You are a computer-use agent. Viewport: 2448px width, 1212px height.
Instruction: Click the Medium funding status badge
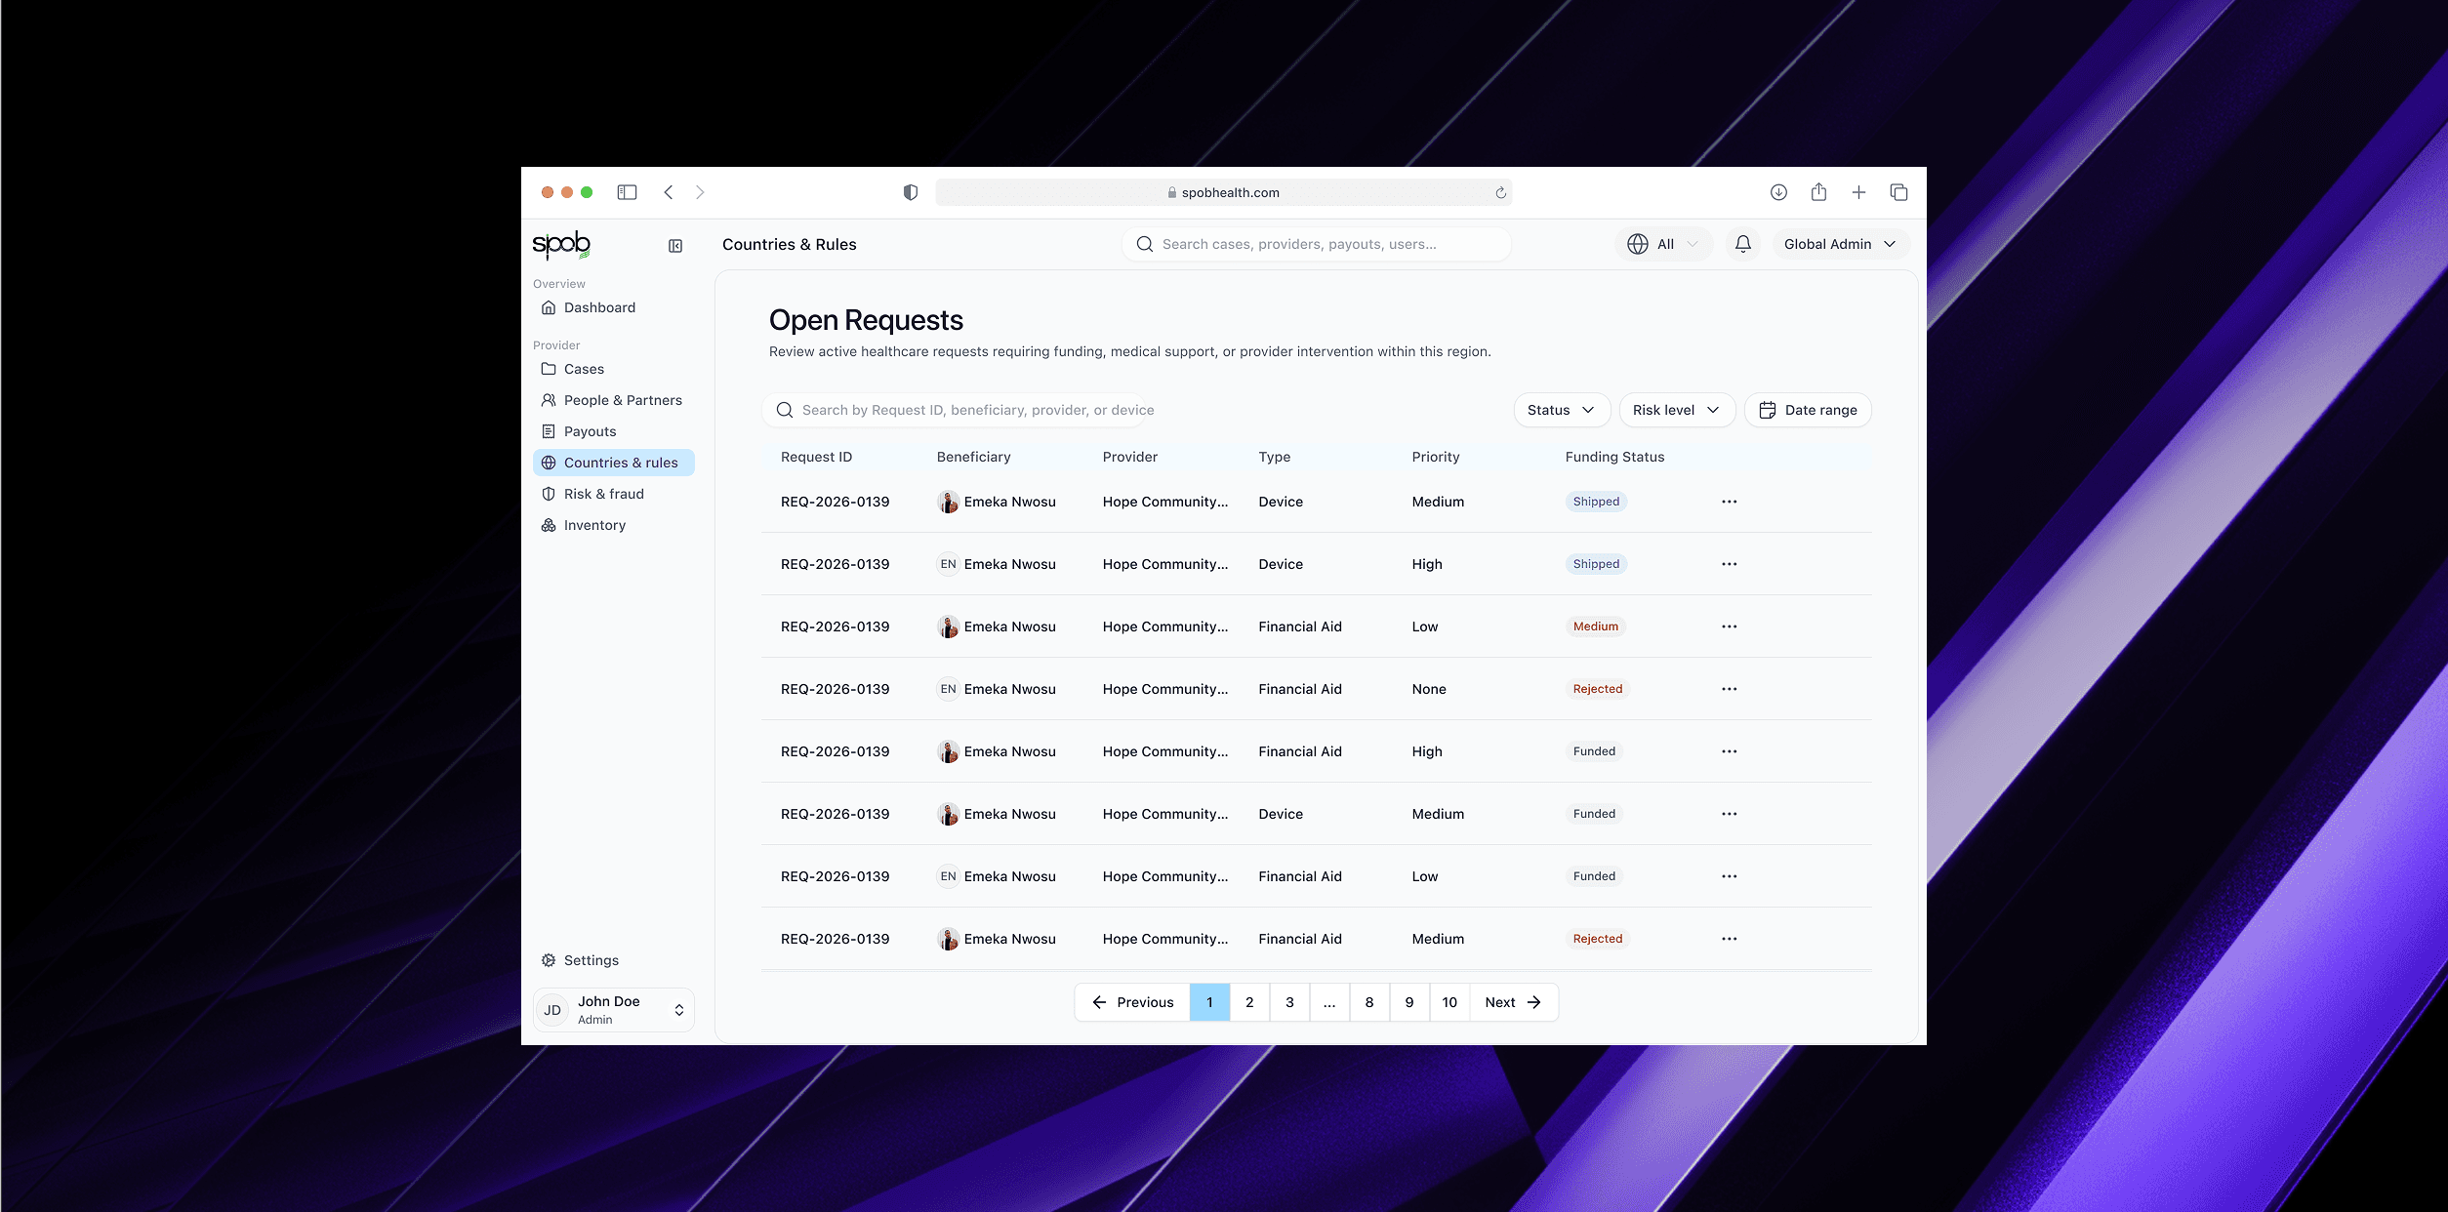point(1596,626)
